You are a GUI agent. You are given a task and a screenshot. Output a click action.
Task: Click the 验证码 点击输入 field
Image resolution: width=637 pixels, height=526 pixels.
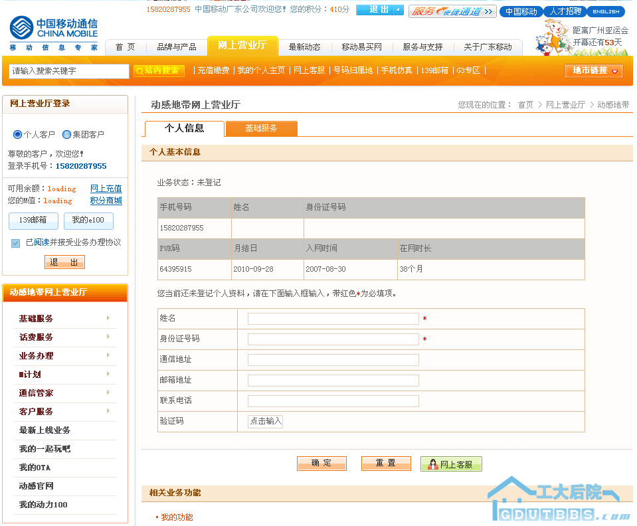coord(265,421)
